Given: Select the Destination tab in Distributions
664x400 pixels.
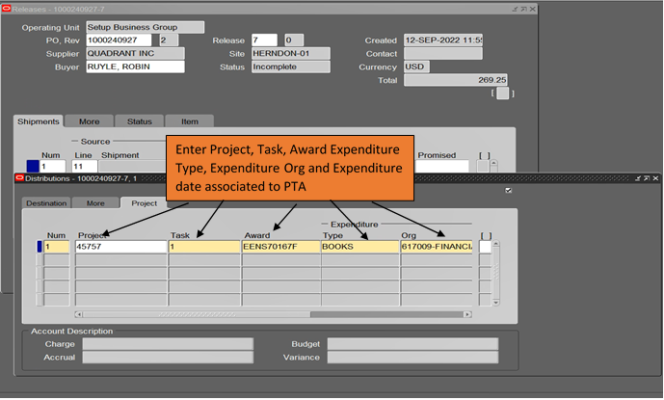Looking at the screenshot, I should pyautogui.click(x=46, y=203).
